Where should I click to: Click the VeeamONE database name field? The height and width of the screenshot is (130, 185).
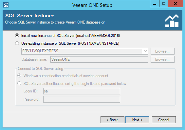coord(99,59)
